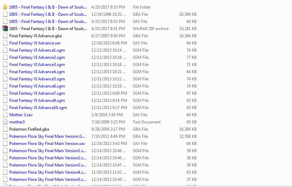The image size is (292, 187).
Task: Click the date 8/28/2004 2:17 PM
Action: (x=107, y=129)
